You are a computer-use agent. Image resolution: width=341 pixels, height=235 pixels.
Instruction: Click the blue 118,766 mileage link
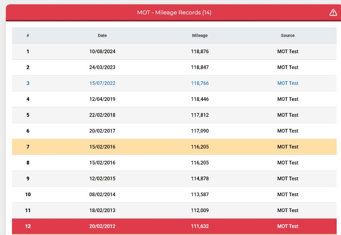pyautogui.click(x=200, y=83)
